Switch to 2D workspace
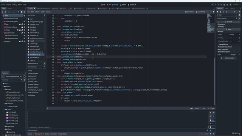Screen dimensions: 242x136 point(103,5)
